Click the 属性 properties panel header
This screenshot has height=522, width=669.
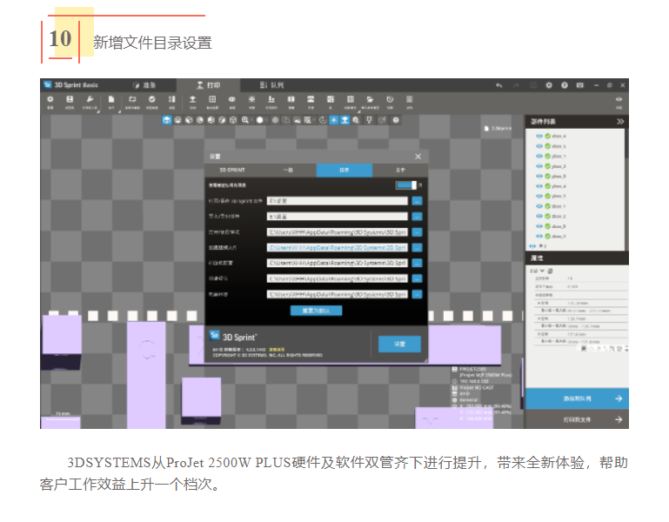(577, 258)
